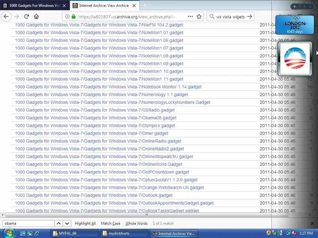Open the Olympics.gadget link
Screen dimensions: 318x238
(95, 126)
